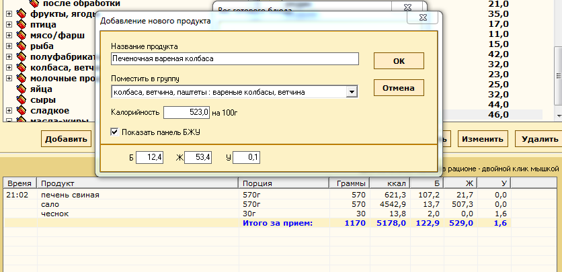562x272 pixels.
Task: Click the 'Удалить' button
Action: click(x=539, y=139)
